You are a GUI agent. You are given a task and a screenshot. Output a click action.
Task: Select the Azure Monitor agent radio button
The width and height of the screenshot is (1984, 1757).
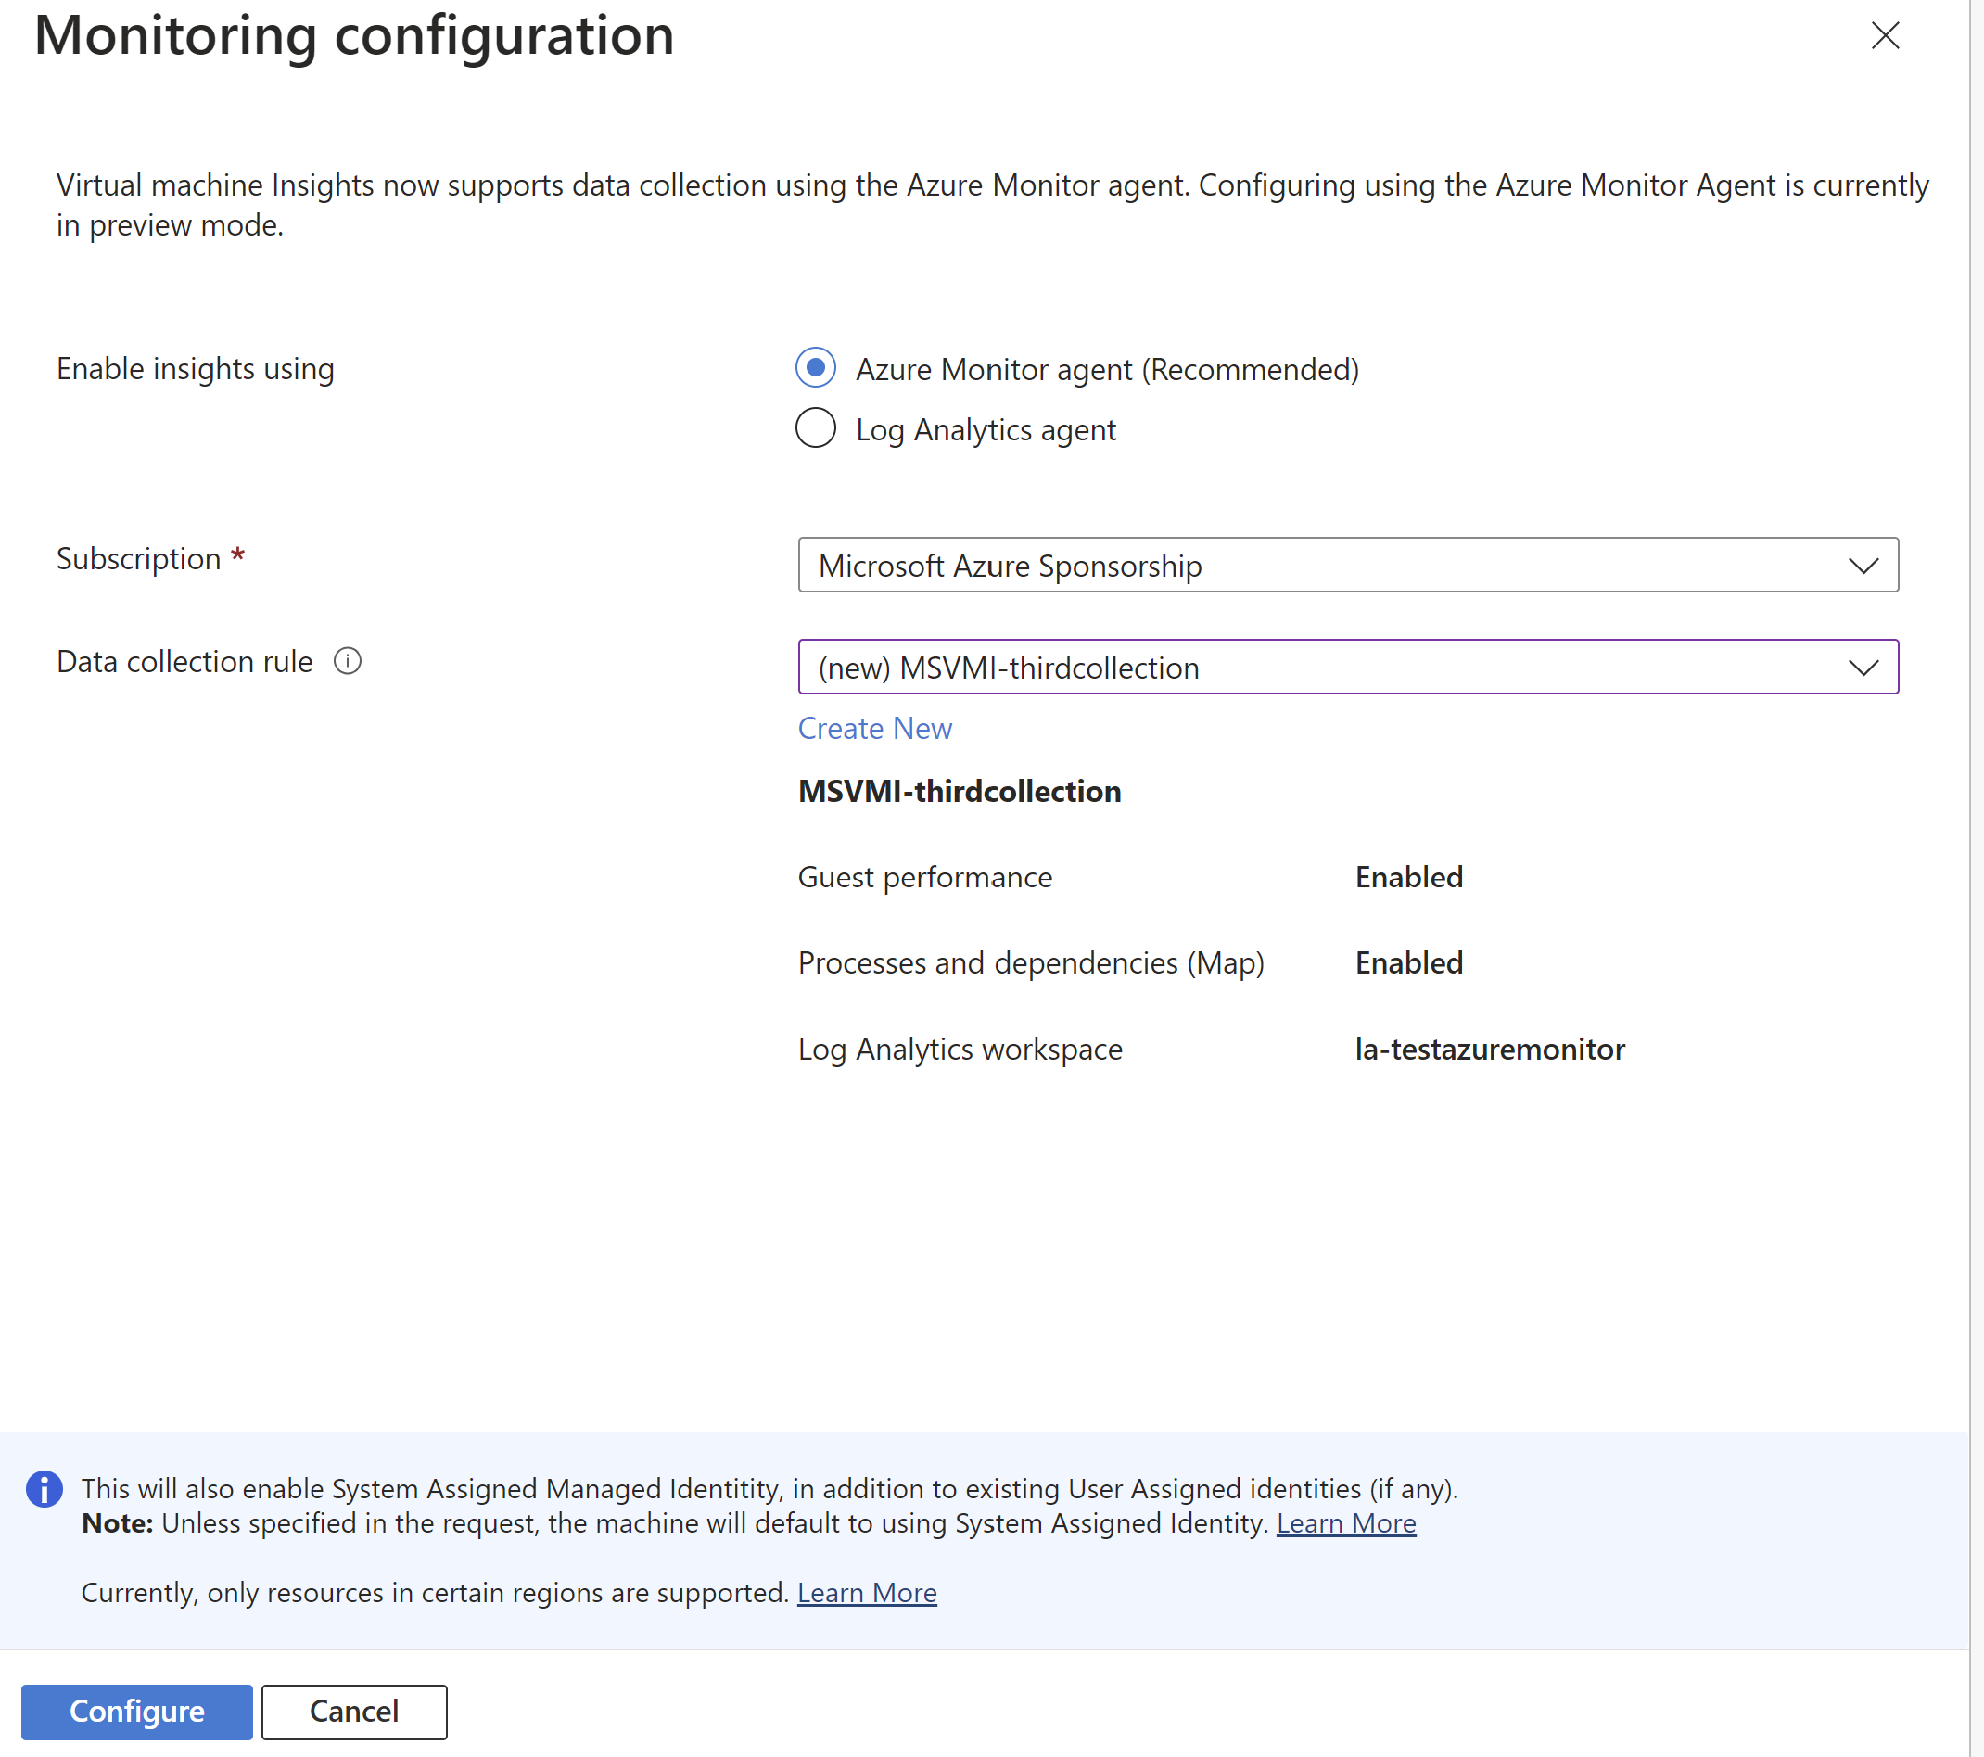(815, 368)
